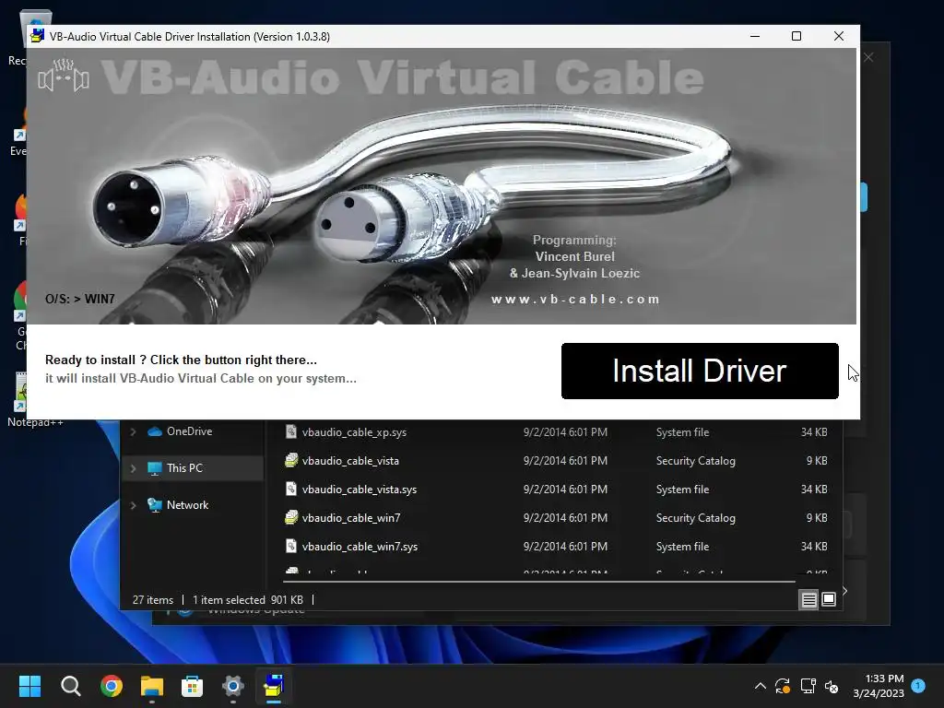Click the horizontal scrollbar in File Explorer
Image resolution: width=944 pixels, height=708 pixels.
point(538,582)
